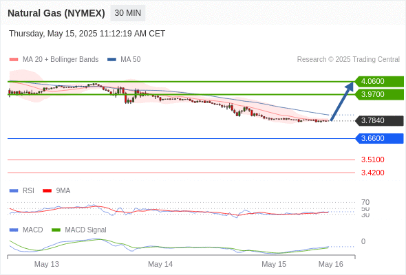The image size is (406, 275).
Task: Click the MA 20 + Bollinger Bands legend swatch
Action: click(14, 60)
